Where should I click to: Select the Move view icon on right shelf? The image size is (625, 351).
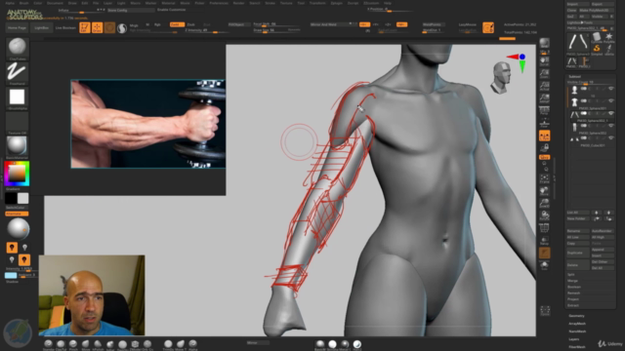click(544, 191)
